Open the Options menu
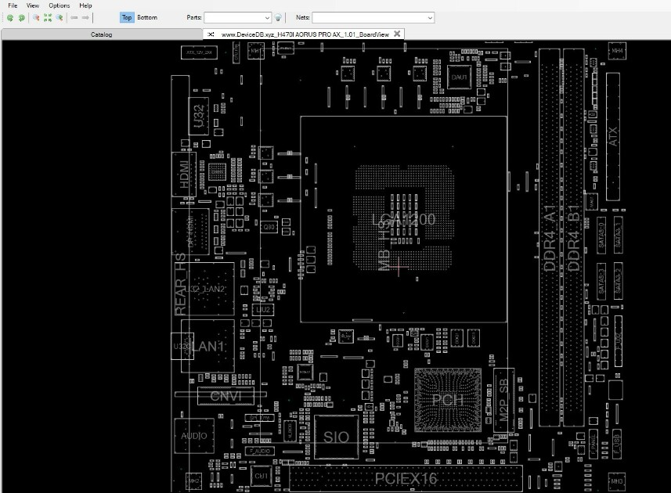 pos(59,5)
